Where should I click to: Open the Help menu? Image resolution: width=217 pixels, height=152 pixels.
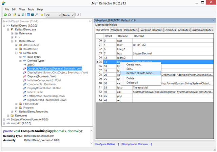pyautogui.click(x=40, y=9)
